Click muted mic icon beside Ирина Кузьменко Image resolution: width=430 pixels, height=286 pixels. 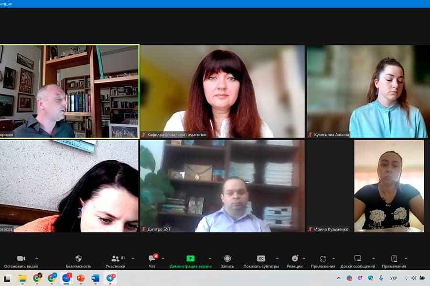[x=311, y=229]
